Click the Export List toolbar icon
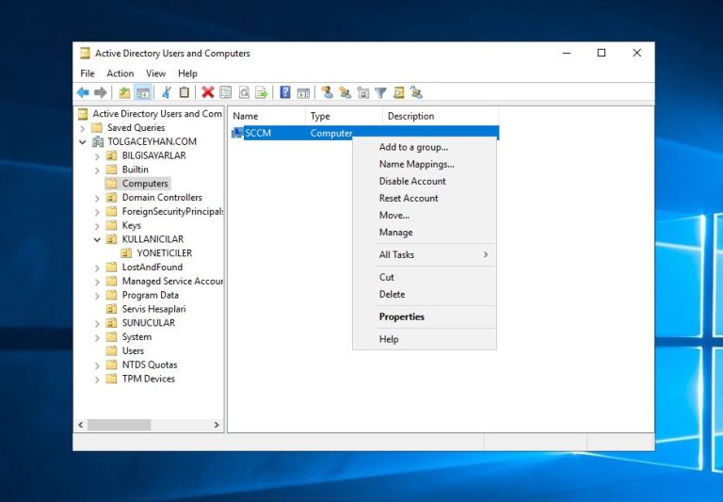The image size is (723, 502). [x=262, y=92]
